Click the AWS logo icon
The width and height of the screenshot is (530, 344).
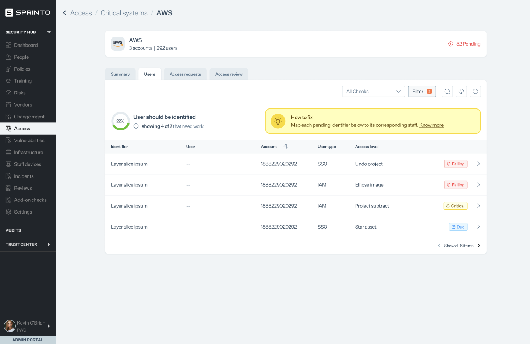118,44
